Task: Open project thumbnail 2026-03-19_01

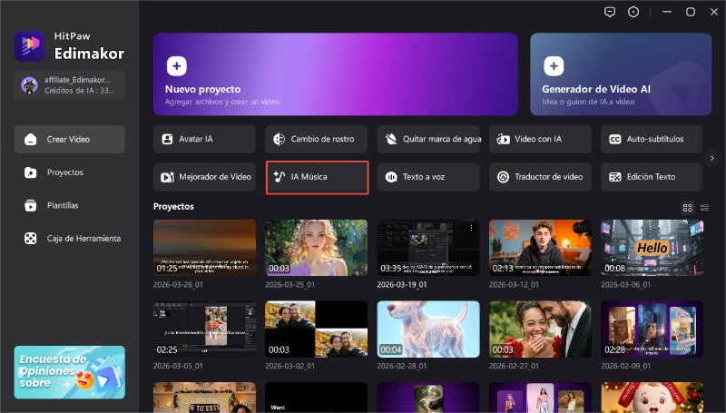Action: pyautogui.click(x=428, y=248)
